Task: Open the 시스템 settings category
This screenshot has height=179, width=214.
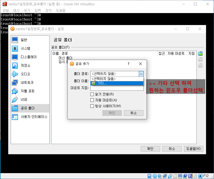Action: [x=30, y=48]
